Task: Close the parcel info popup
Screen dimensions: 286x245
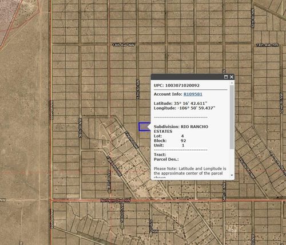Action: 232,77
